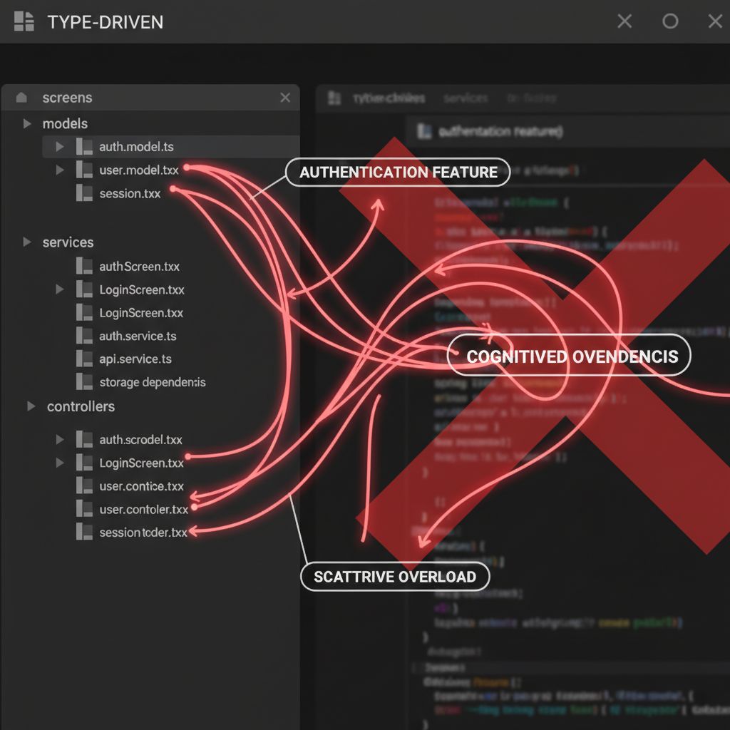
Task: Click the authScreen.txx file icon
Action: click(84, 267)
